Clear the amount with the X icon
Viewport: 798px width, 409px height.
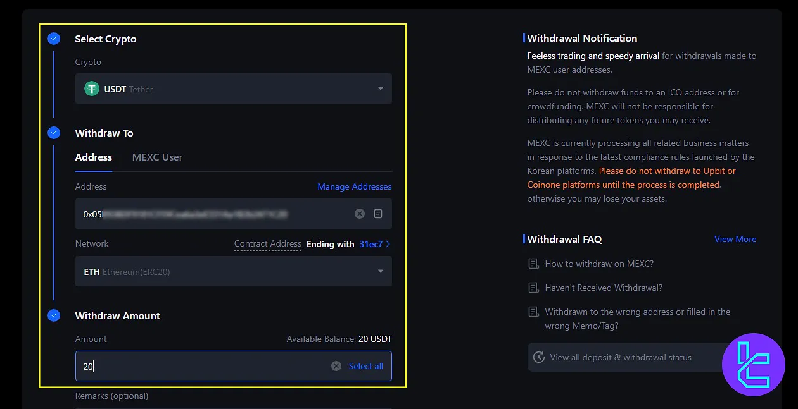(336, 366)
